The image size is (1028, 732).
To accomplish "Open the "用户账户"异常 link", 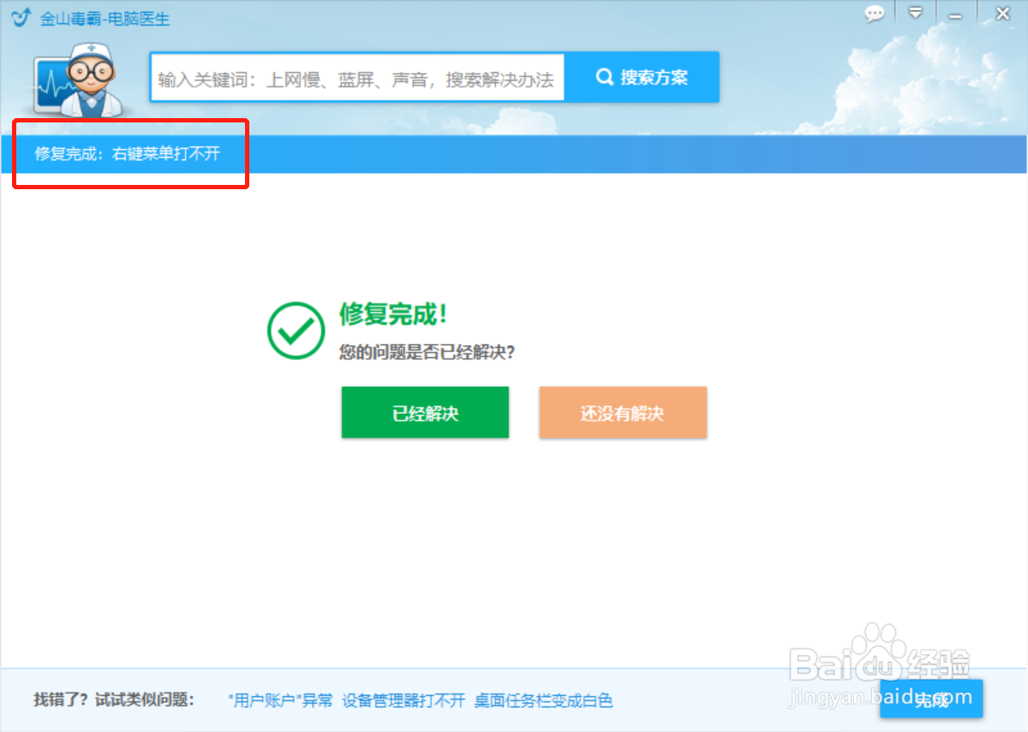I will (x=281, y=700).
